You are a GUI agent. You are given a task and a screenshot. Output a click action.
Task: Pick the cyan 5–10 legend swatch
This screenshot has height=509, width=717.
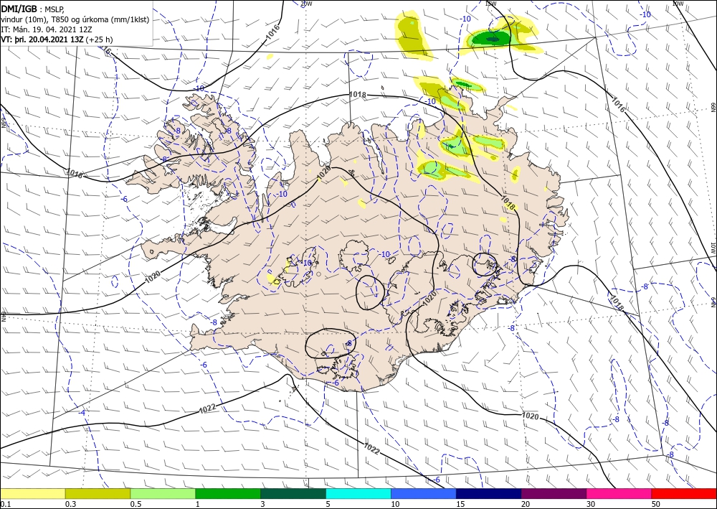[358, 493]
